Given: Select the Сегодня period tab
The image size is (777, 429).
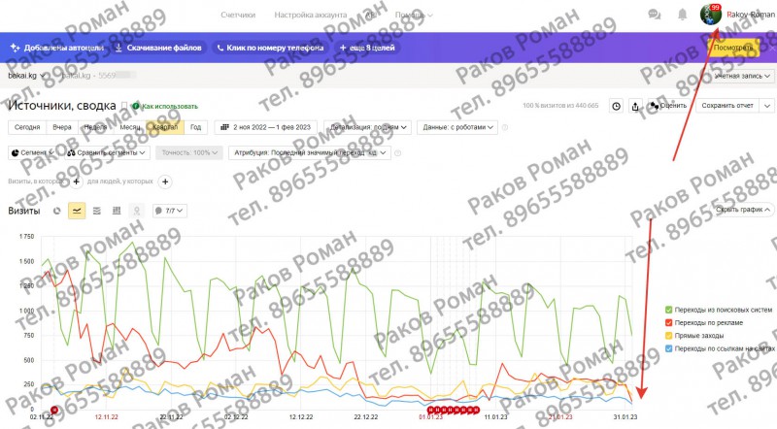Looking at the screenshot, I should coord(27,127).
